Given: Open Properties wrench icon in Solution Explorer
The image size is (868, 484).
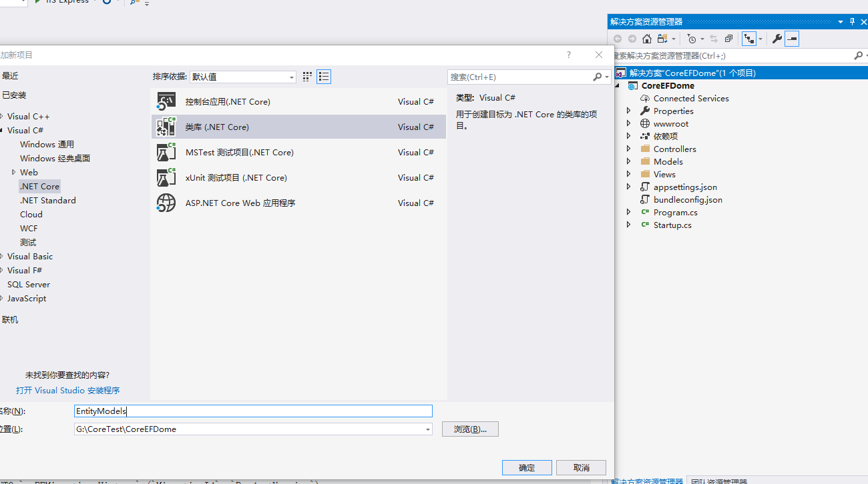Looking at the screenshot, I should pyautogui.click(x=777, y=39).
